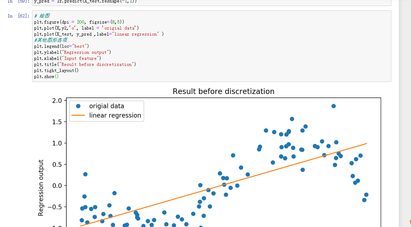Screen dimensions: 411x227
Task: Click the 2.0 tick label on y-axis
Action: [57, 100]
